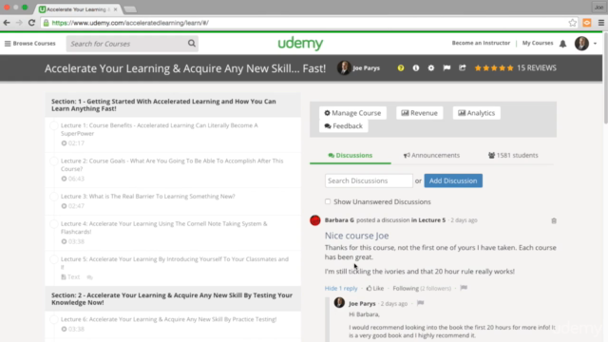
Task: Flag Joe Parys's reply
Action: (x=420, y=303)
